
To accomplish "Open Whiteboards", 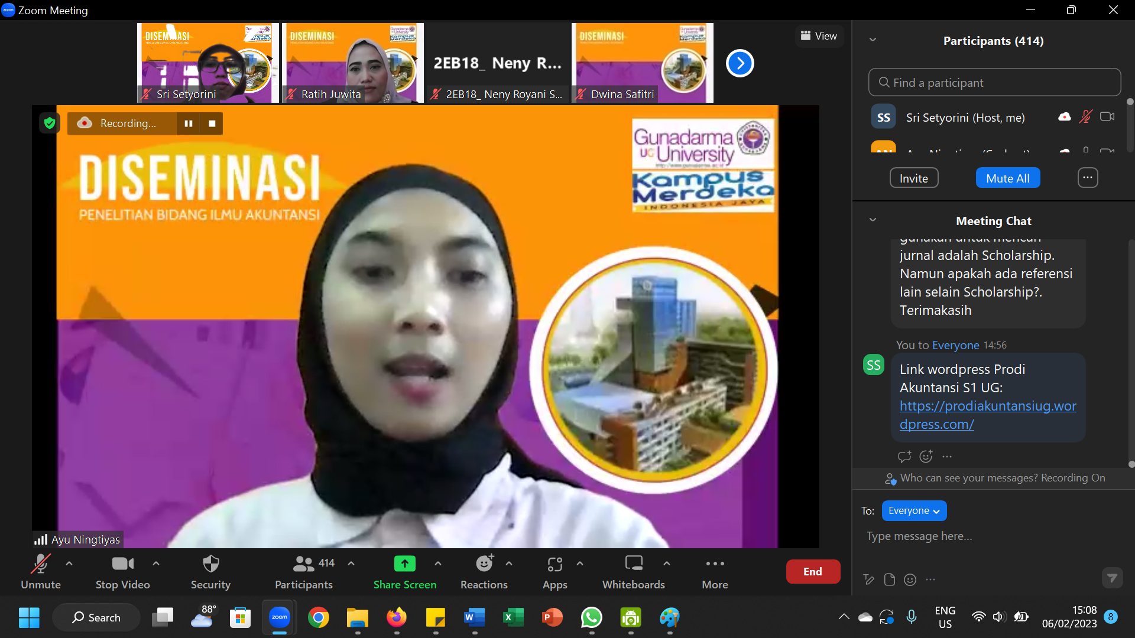I will (634, 572).
